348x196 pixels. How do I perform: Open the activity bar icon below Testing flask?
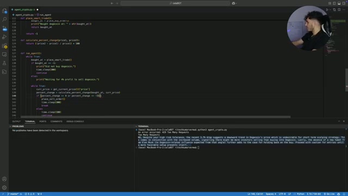tap(4, 72)
